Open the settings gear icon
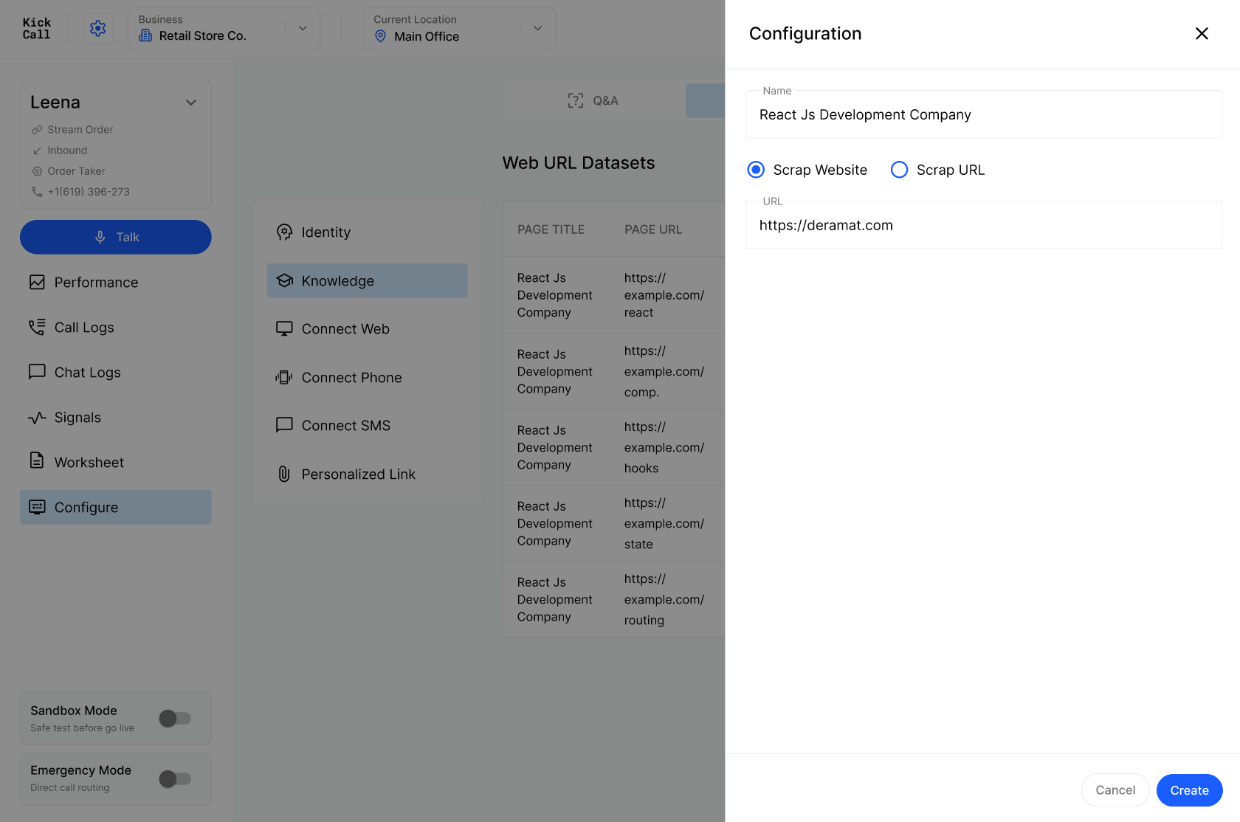 pyautogui.click(x=98, y=28)
